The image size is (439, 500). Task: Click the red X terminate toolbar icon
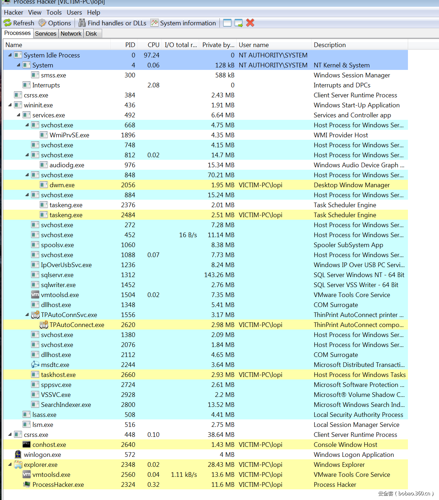[250, 23]
